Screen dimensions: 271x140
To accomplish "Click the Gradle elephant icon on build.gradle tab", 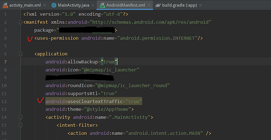I will (158, 5).
